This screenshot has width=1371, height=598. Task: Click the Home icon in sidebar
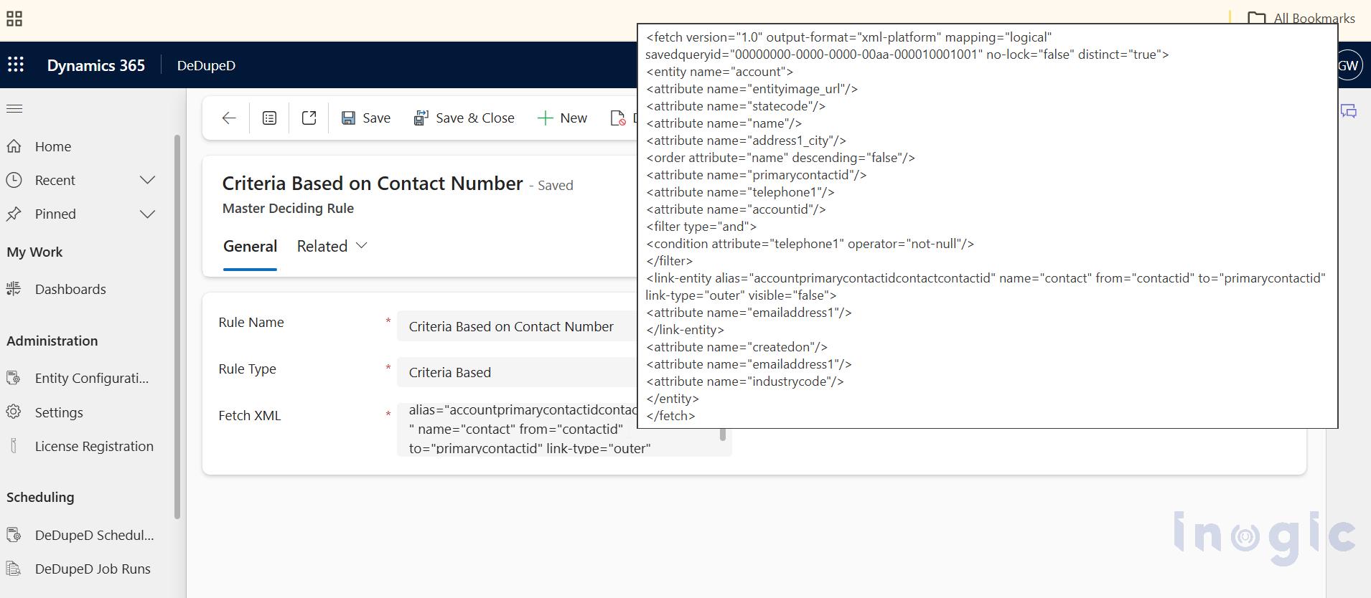[x=14, y=146]
